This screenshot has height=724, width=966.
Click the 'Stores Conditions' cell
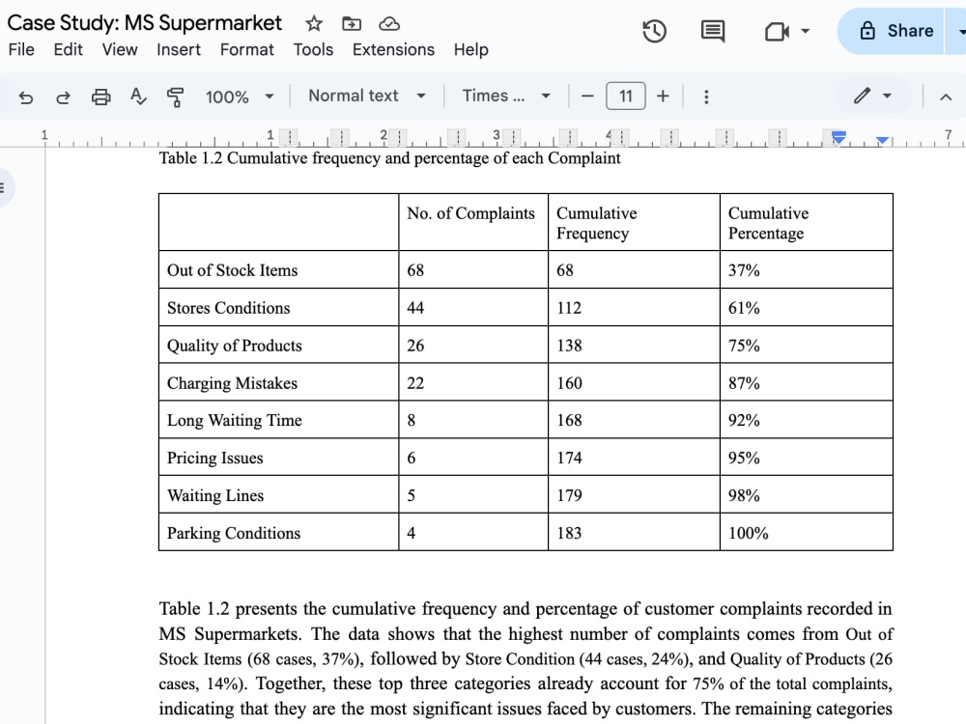coord(278,307)
